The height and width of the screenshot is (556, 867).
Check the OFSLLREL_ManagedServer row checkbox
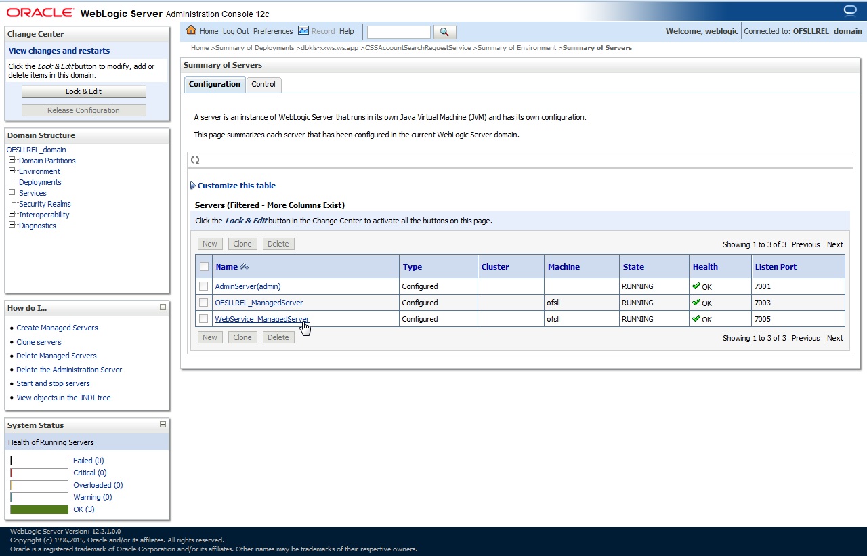[204, 303]
